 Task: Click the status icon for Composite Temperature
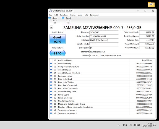tap(51, 67)
